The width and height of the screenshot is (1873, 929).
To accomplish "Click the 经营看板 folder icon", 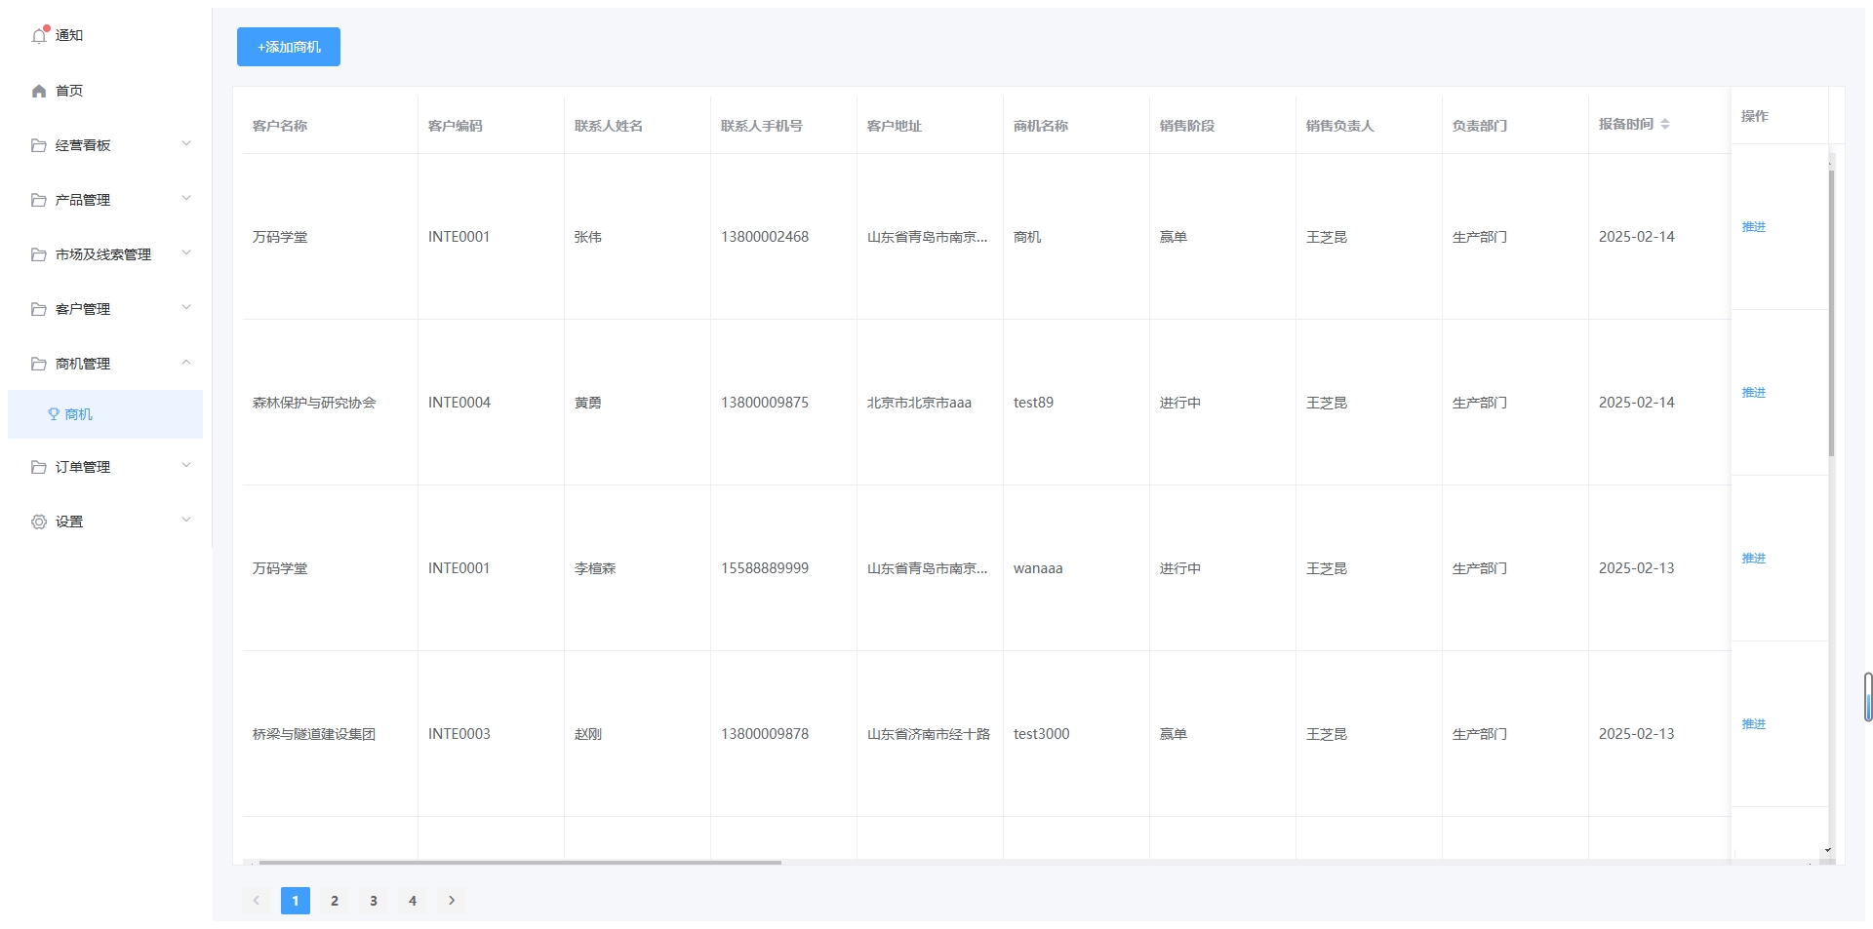I will tap(39, 145).
